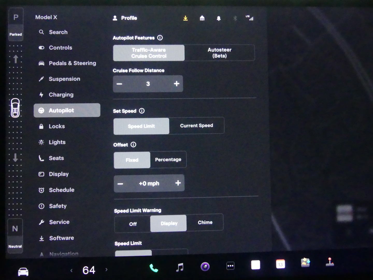Tap the garage home icon
The width and height of the screenshot is (373, 280).
[202, 18]
